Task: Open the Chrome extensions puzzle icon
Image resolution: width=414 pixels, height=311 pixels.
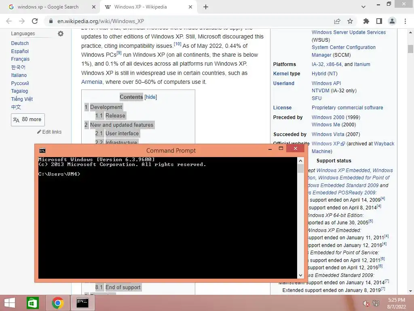Action: point(366,21)
